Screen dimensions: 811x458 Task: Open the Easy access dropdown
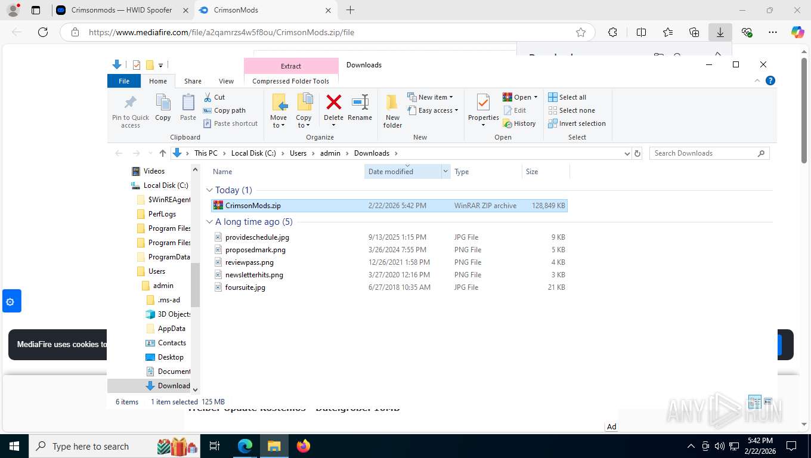[x=433, y=110]
